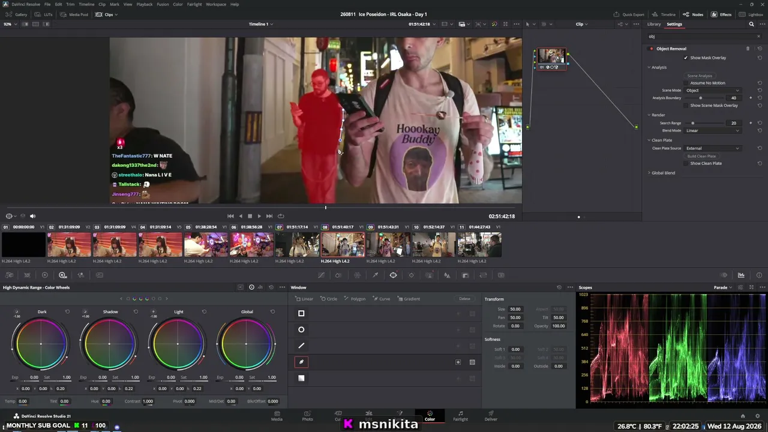
Task: Select the curve pen window
Action: 301,362
